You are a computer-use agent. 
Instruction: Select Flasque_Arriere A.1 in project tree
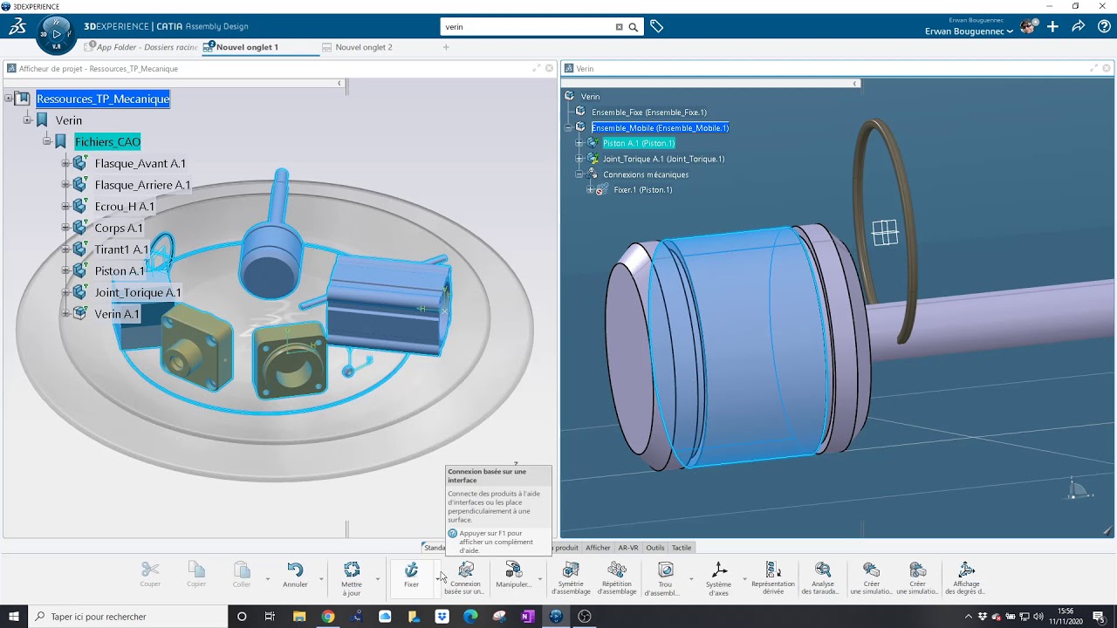(x=142, y=185)
